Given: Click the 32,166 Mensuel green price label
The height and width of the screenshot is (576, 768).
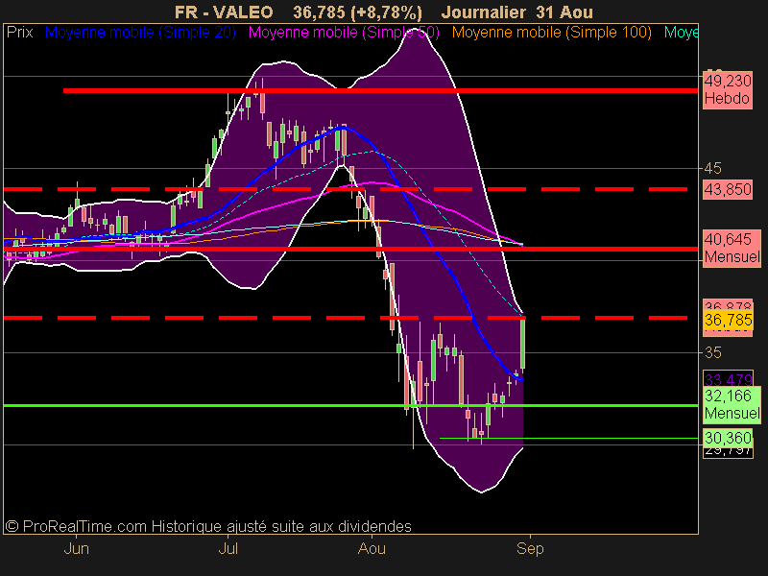Looking at the screenshot, I should tap(732, 404).
